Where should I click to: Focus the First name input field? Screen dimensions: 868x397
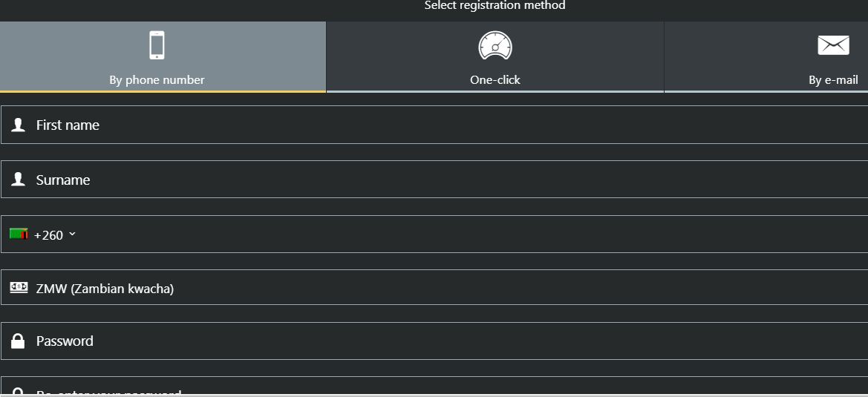coord(434,125)
